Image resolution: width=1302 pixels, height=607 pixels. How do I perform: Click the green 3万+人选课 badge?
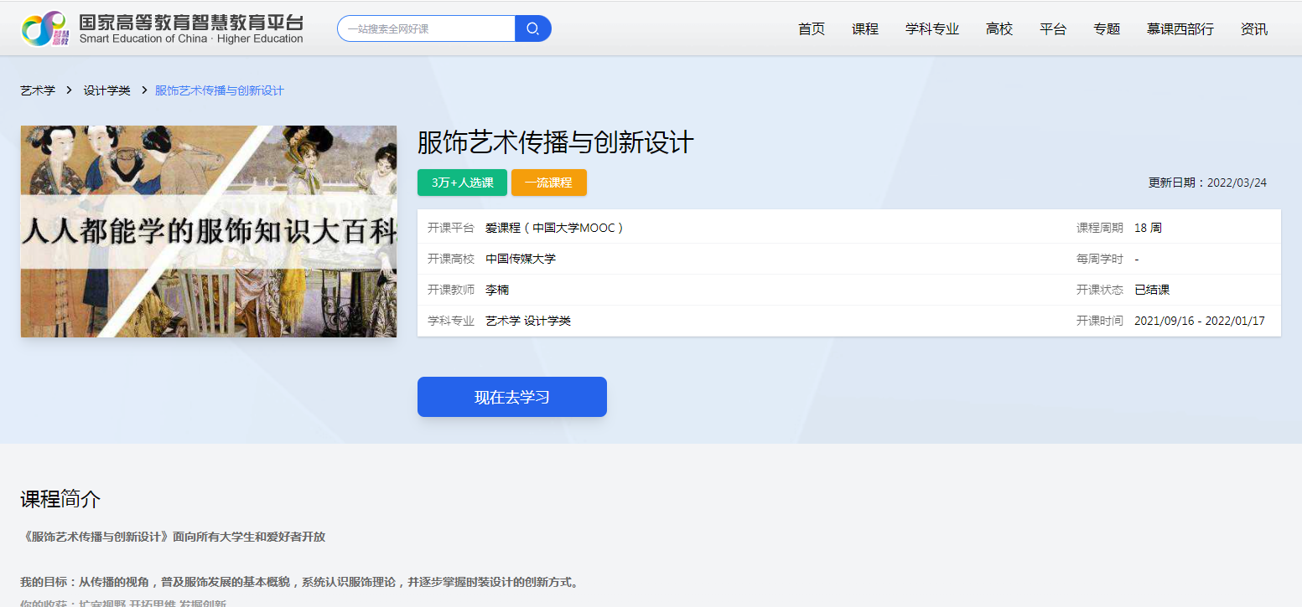coord(462,183)
